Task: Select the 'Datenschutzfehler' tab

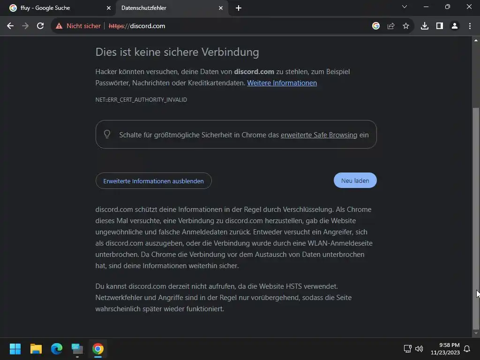Action: coord(172,8)
